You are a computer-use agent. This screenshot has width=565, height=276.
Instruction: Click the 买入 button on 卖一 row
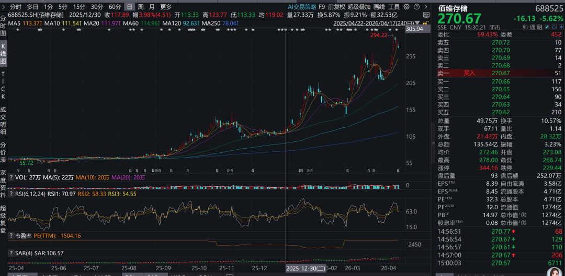(x=469, y=74)
